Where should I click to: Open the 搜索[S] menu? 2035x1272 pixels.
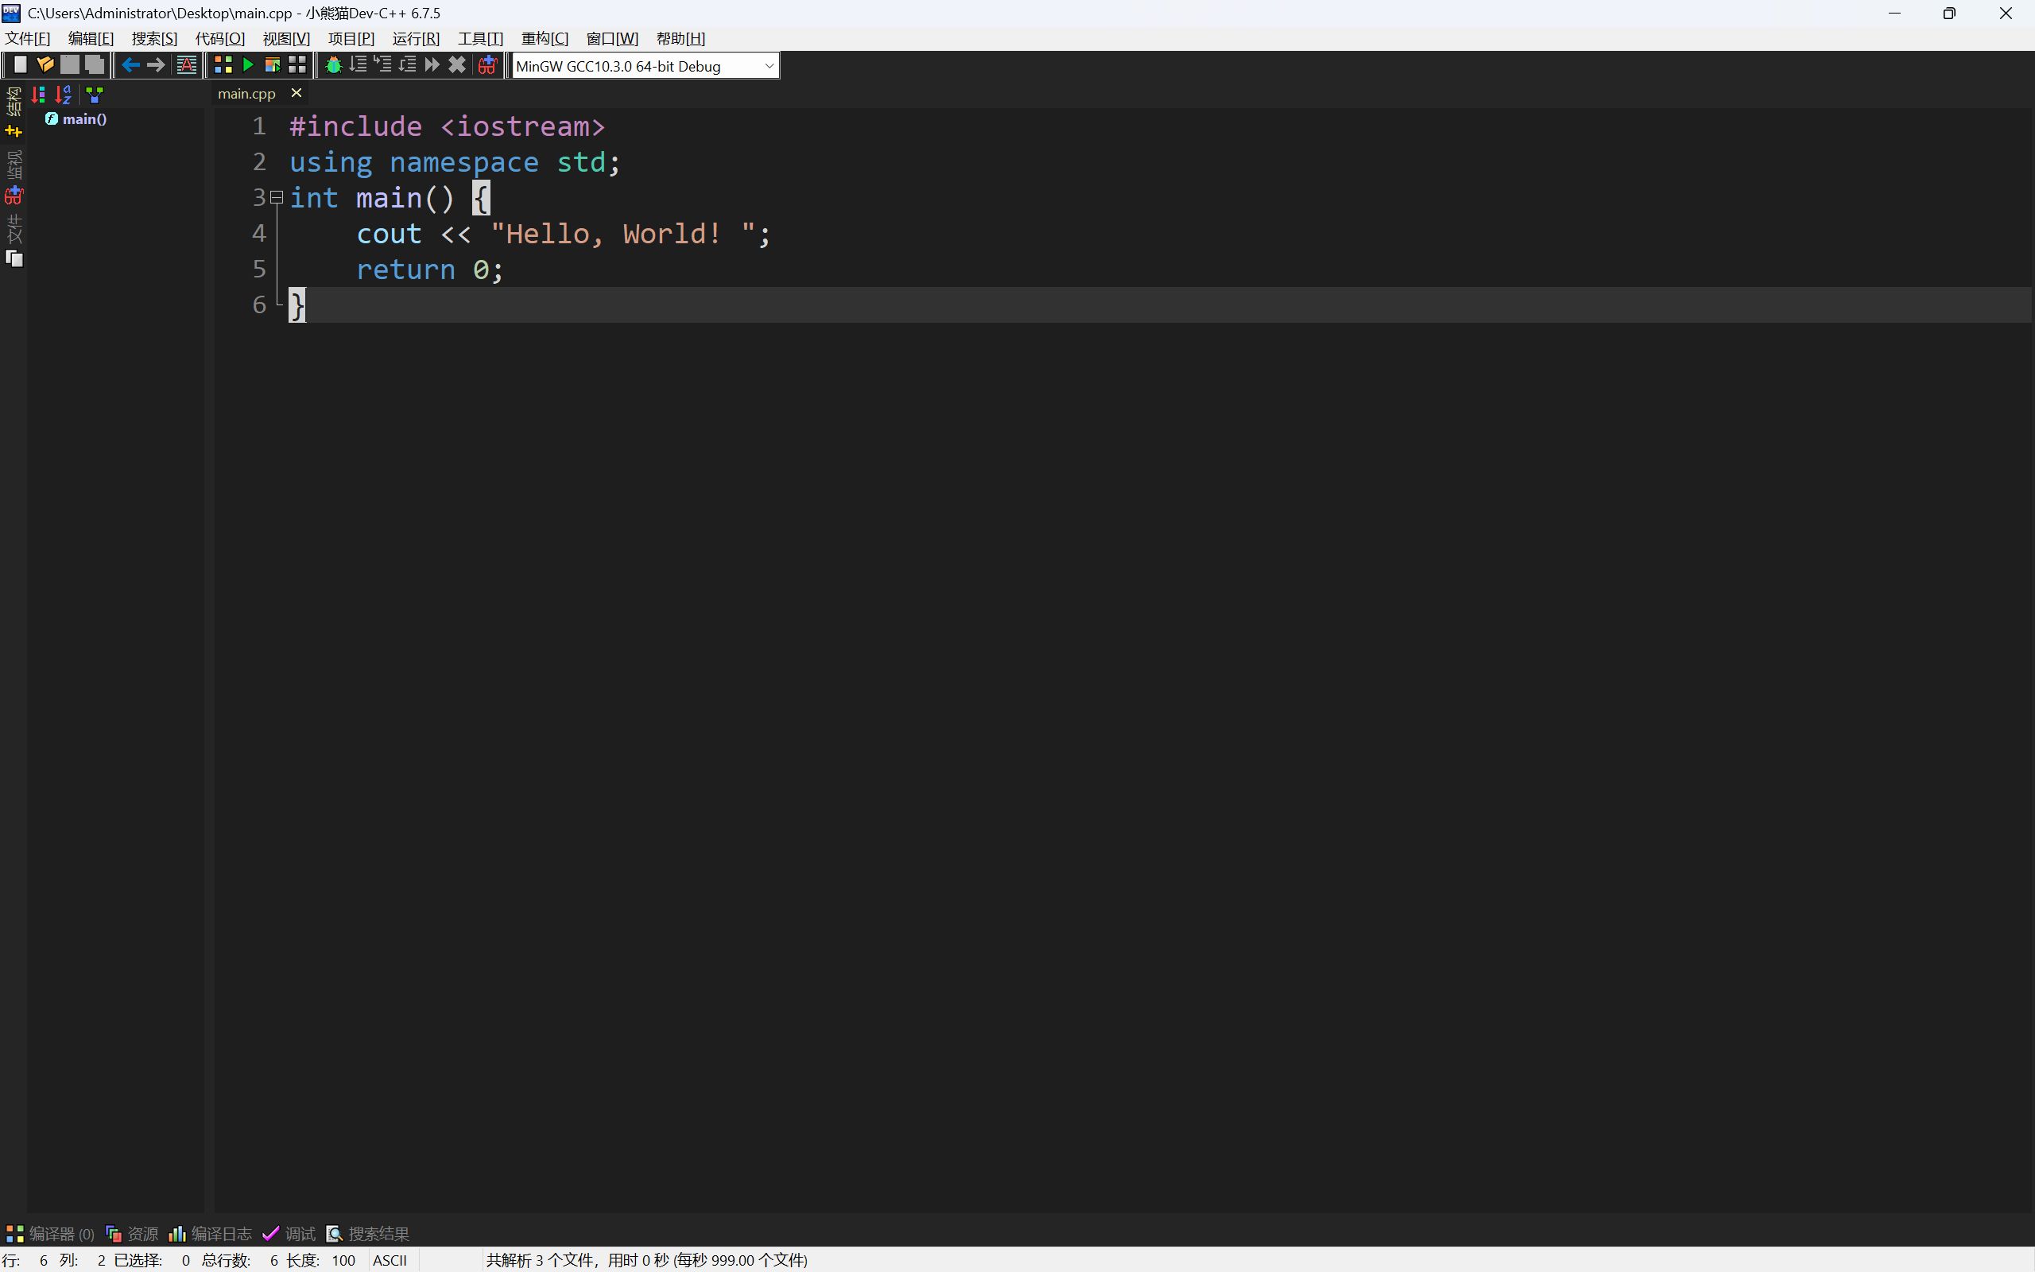click(155, 39)
